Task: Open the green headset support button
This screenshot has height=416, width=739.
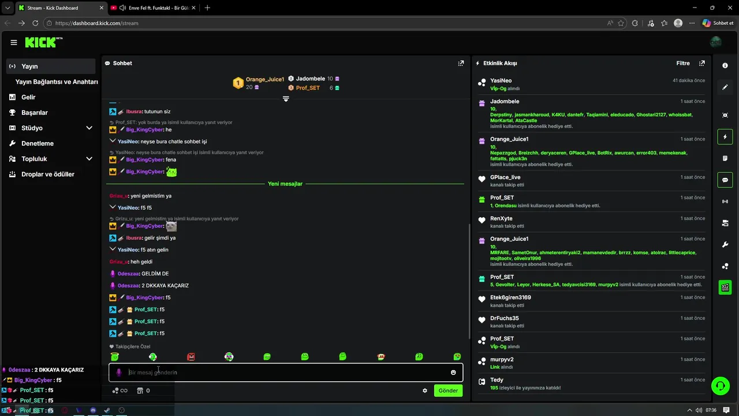Action: [x=720, y=385]
